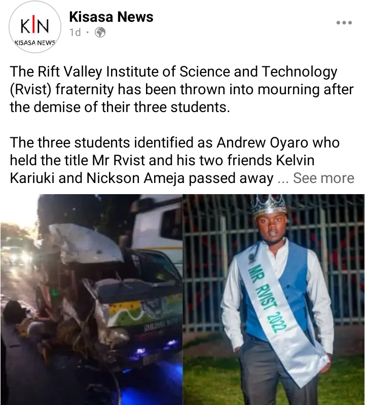This screenshot has height=405, width=365.
Task: Open the three-dots post options menu
Action: click(x=344, y=23)
